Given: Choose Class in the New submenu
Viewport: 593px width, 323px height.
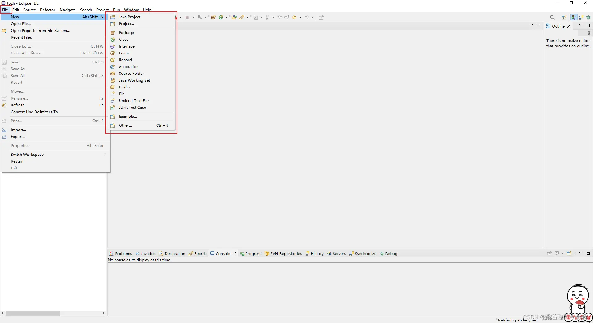Looking at the screenshot, I should [x=141, y=40].
